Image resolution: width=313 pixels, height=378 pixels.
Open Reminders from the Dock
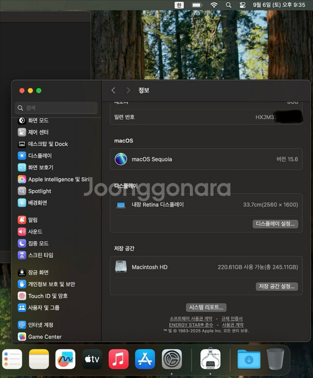(12, 359)
